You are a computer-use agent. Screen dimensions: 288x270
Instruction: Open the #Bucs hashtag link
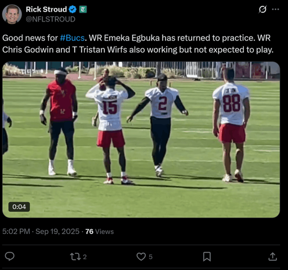[72, 38]
